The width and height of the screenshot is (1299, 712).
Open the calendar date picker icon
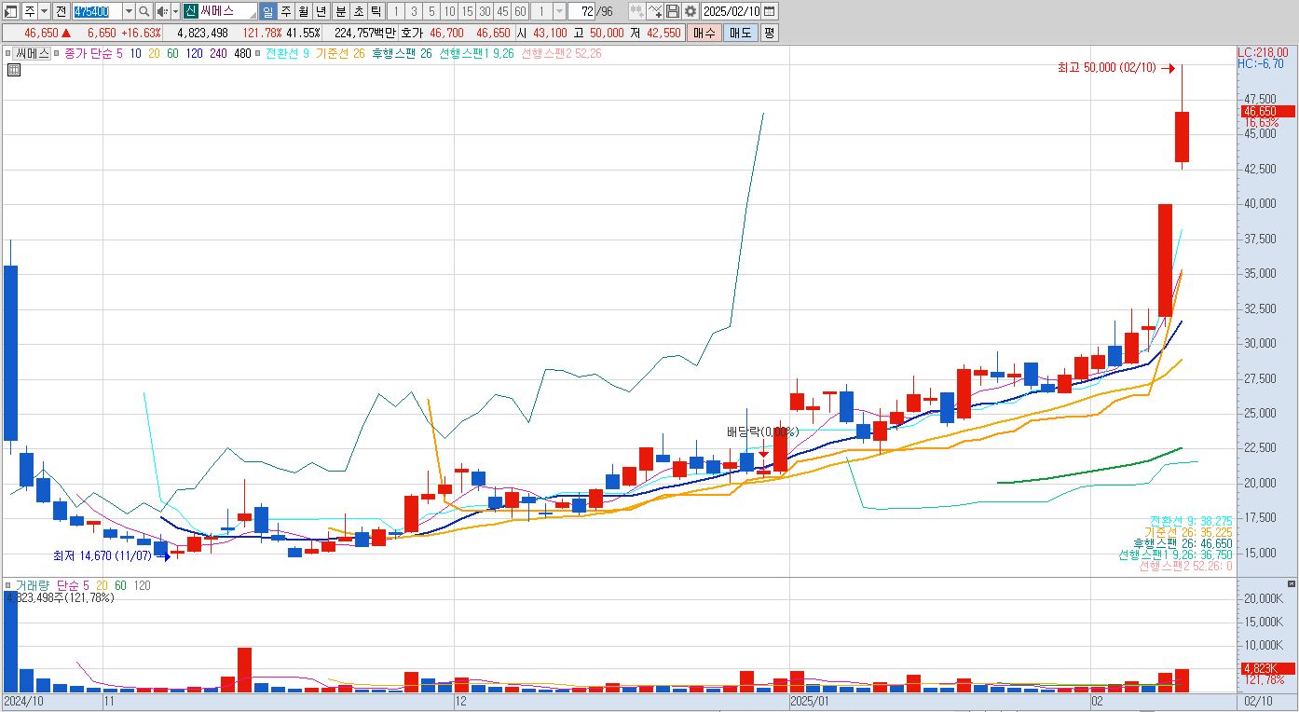[770, 11]
